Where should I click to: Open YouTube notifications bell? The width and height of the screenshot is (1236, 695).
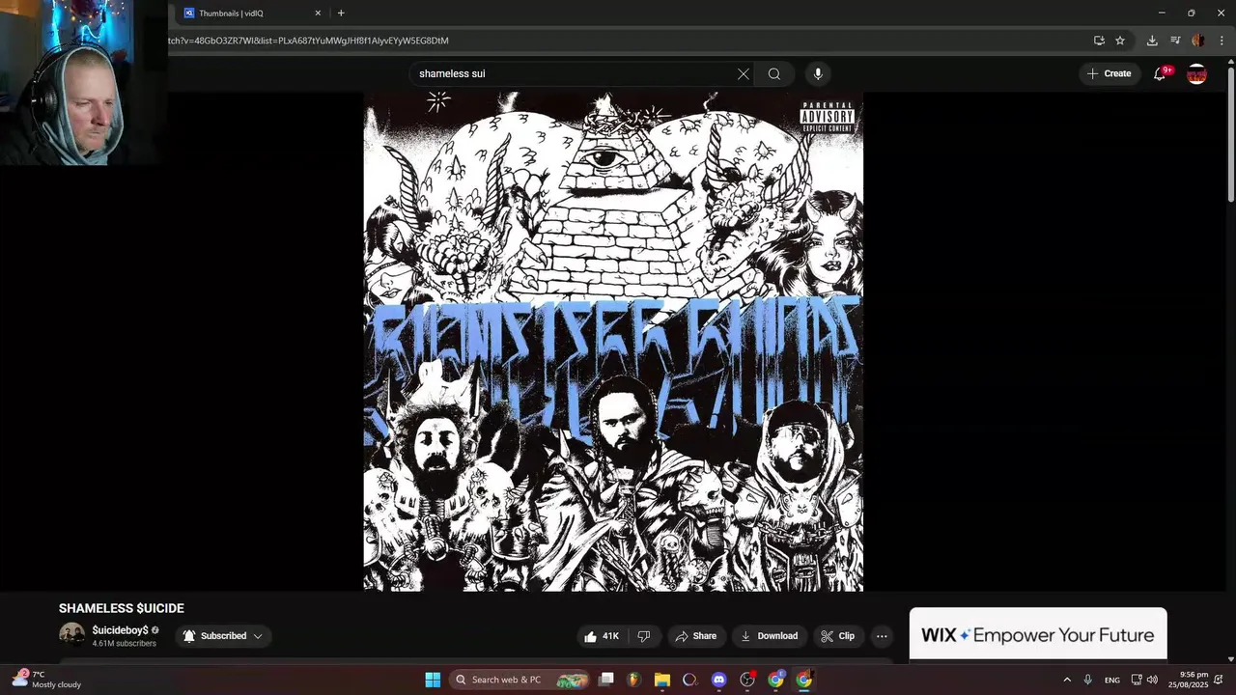point(1161,73)
